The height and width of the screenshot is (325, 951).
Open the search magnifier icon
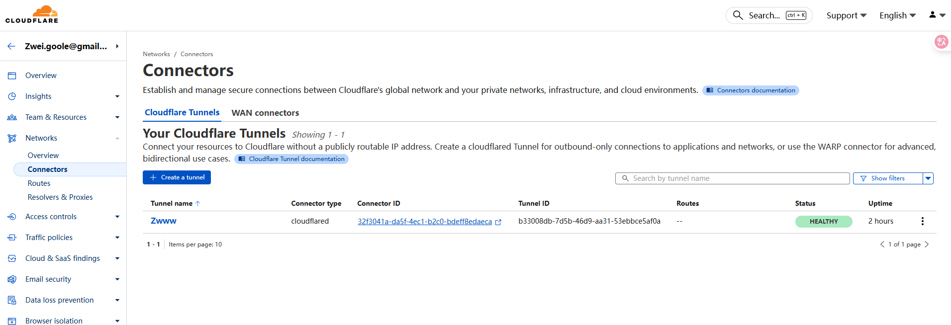[738, 15]
